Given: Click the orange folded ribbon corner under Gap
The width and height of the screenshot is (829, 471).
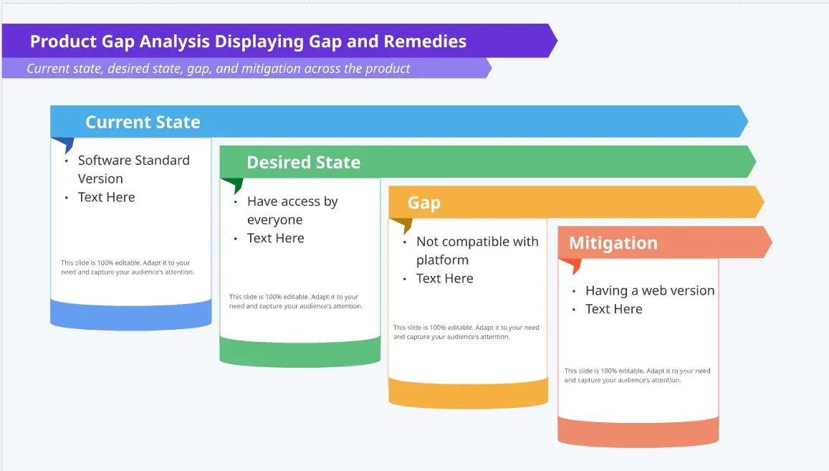Looking at the screenshot, I should click(403, 225).
